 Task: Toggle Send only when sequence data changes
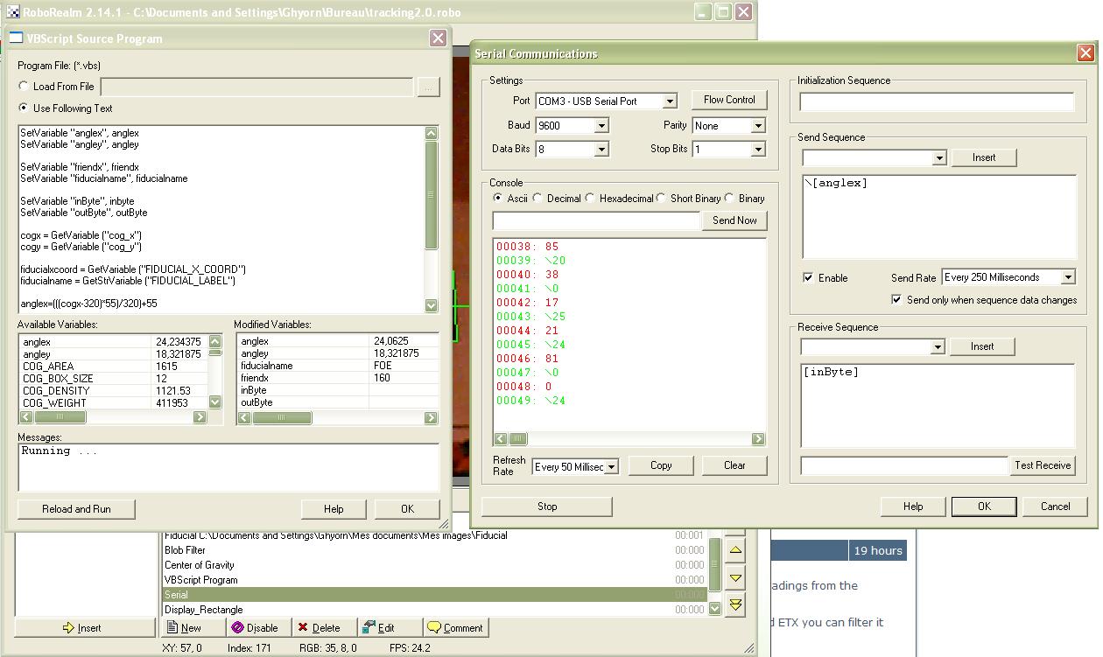pyautogui.click(x=896, y=299)
